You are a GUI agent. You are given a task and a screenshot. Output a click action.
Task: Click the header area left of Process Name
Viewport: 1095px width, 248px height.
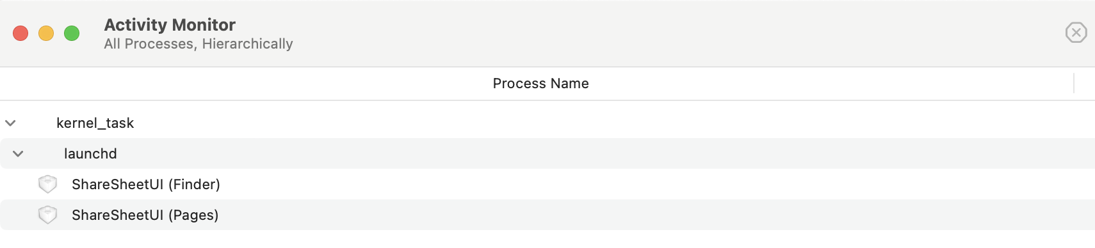pyautogui.click(x=243, y=84)
